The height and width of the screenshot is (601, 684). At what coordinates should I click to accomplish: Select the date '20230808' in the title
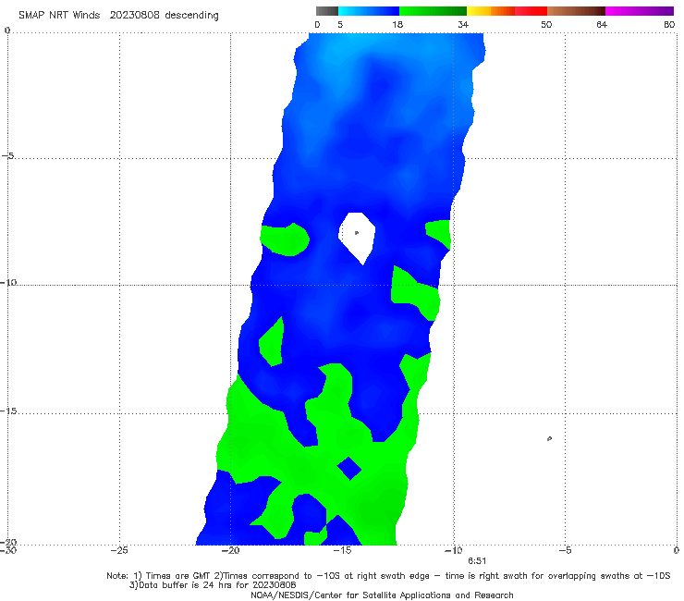pos(134,16)
